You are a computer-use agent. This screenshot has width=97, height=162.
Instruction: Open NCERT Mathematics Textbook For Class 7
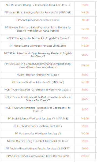[38, 126]
